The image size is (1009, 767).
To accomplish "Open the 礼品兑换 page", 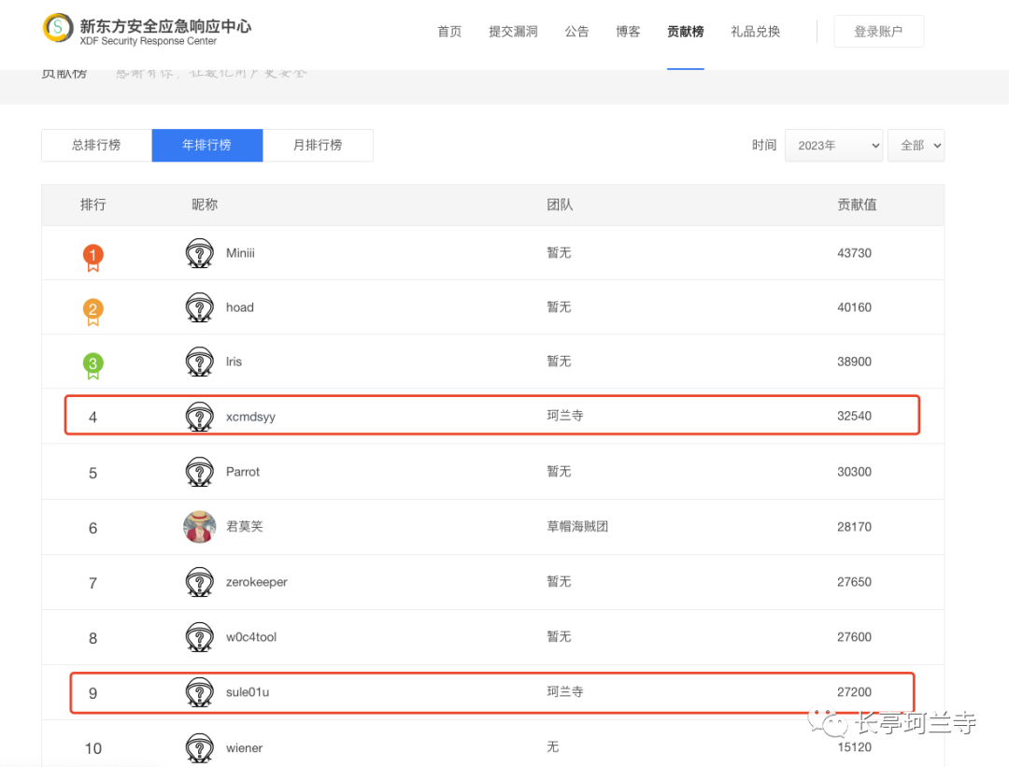I will tap(756, 32).
